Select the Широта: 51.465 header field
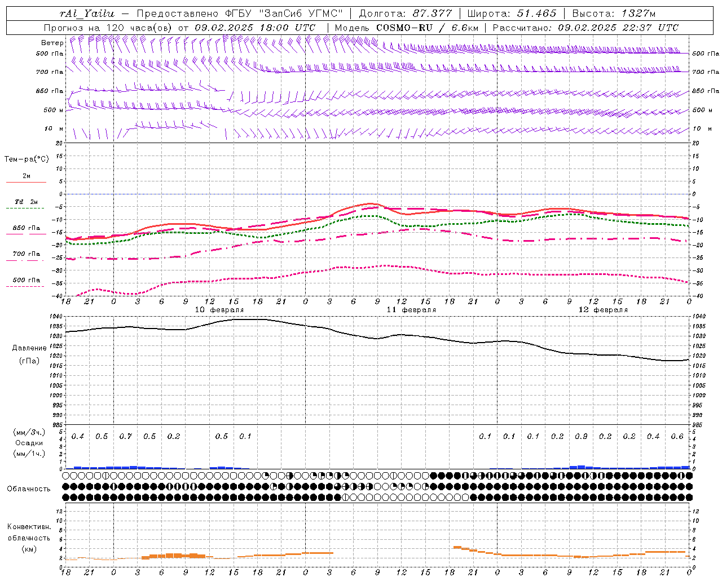This screenshot has height=577, width=722. [512, 14]
